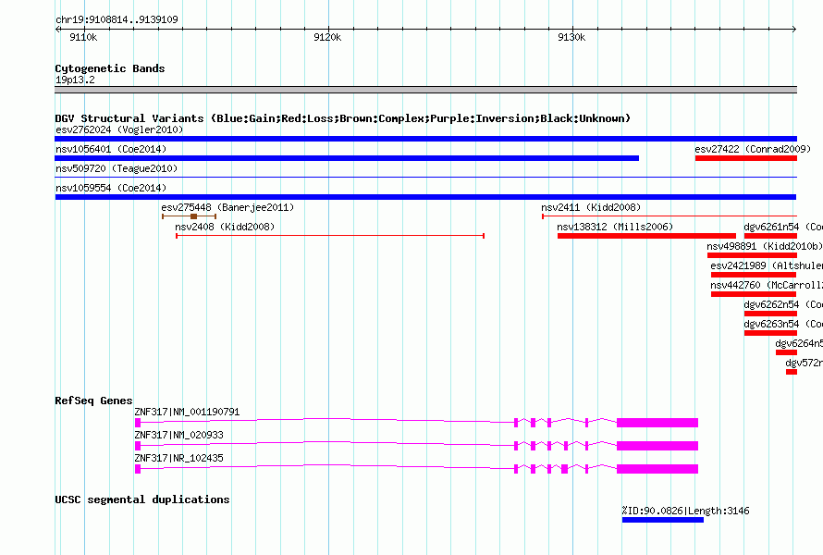
Task: Click the 19p13.2 band label
Action: tap(75, 80)
